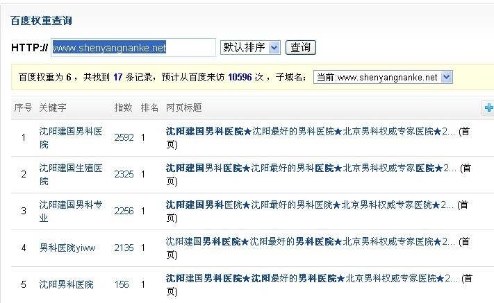Click the 排名 column header
This screenshot has width=494, height=303.
[149, 108]
